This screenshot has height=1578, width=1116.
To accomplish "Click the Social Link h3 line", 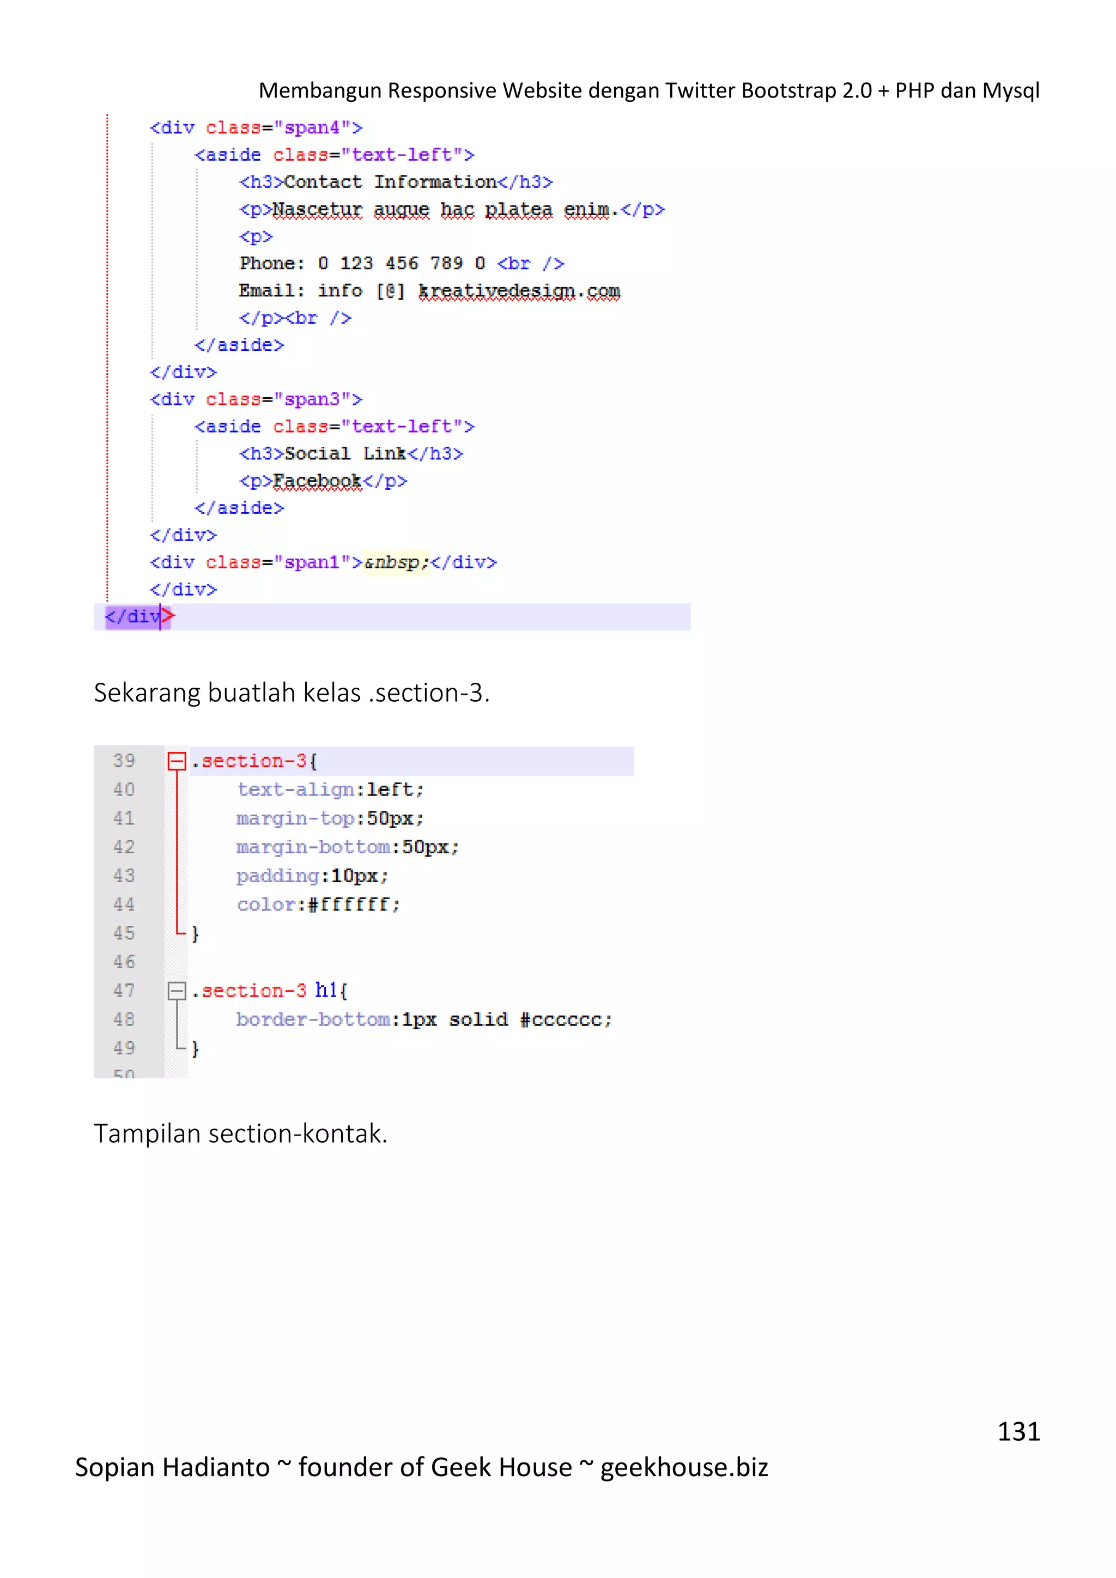I will pyautogui.click(x=351, y=453).
